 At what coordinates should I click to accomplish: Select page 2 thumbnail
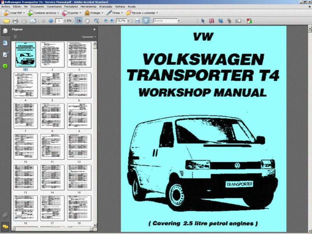[52, 55]
